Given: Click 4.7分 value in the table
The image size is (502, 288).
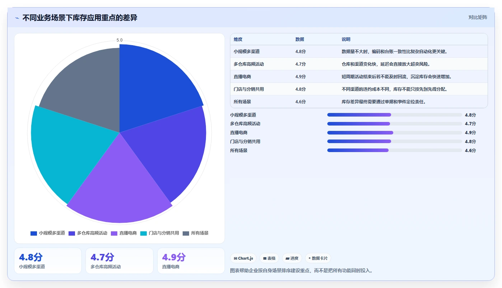Looking at the screenshot, I should tap(301, 64).
